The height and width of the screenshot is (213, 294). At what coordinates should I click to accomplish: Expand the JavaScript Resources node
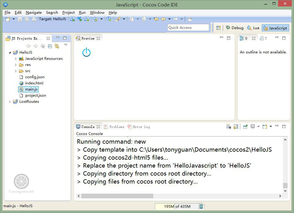click(16, 59)
